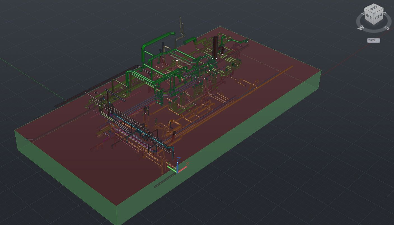The image size is (394, 225).
Task: Select the LINKS face of the ViewCube
Action: click(369, 16)
